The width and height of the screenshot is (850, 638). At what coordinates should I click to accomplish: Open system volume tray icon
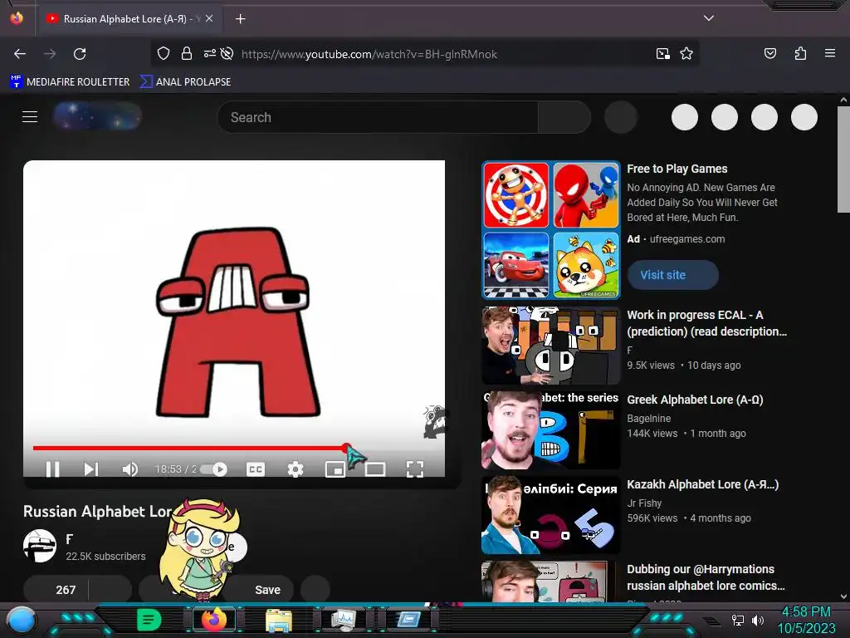758,620
